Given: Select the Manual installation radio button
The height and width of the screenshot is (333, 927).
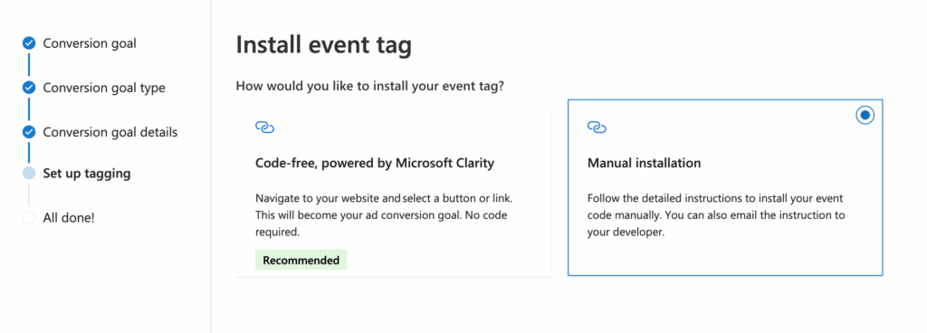Looking at the screenshot, I should [865, 116].
